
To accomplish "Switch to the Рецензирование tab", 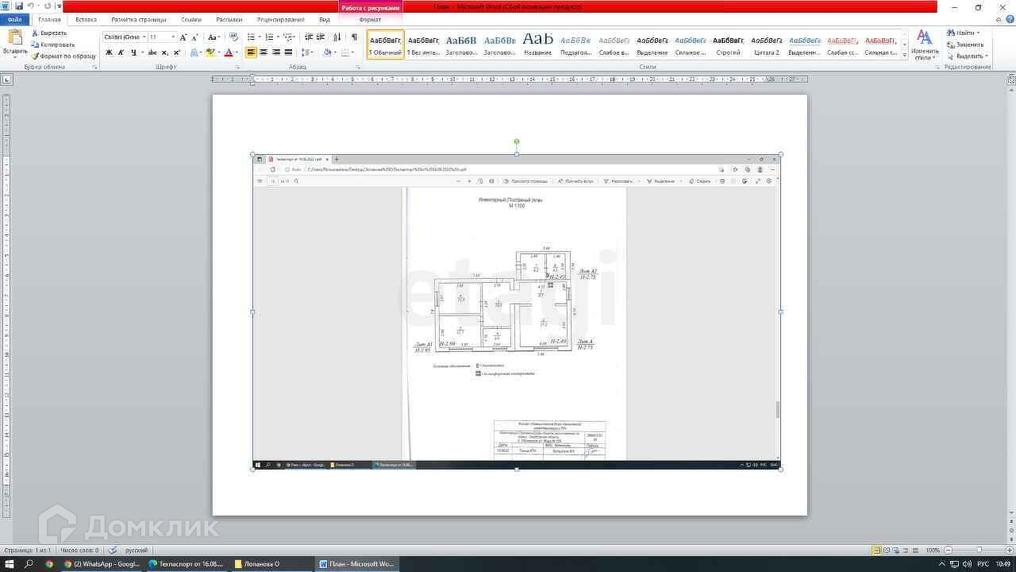I will pos(280,19).
